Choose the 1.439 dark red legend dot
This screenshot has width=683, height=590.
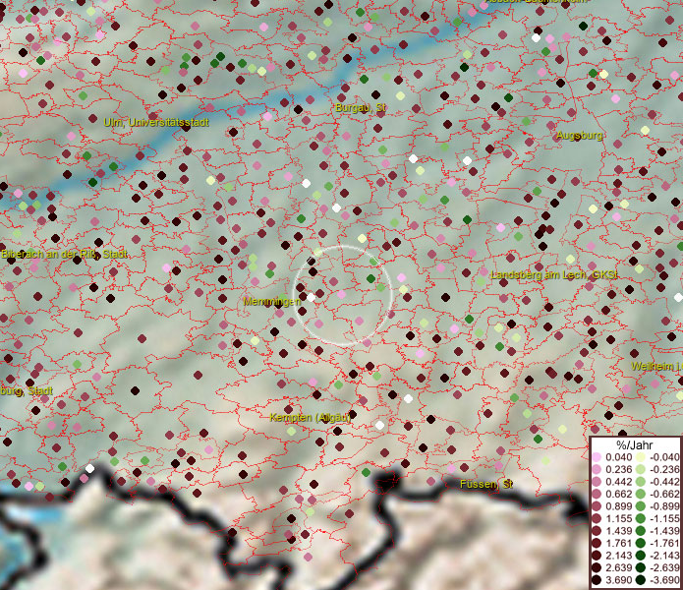(x=597, y=531)
